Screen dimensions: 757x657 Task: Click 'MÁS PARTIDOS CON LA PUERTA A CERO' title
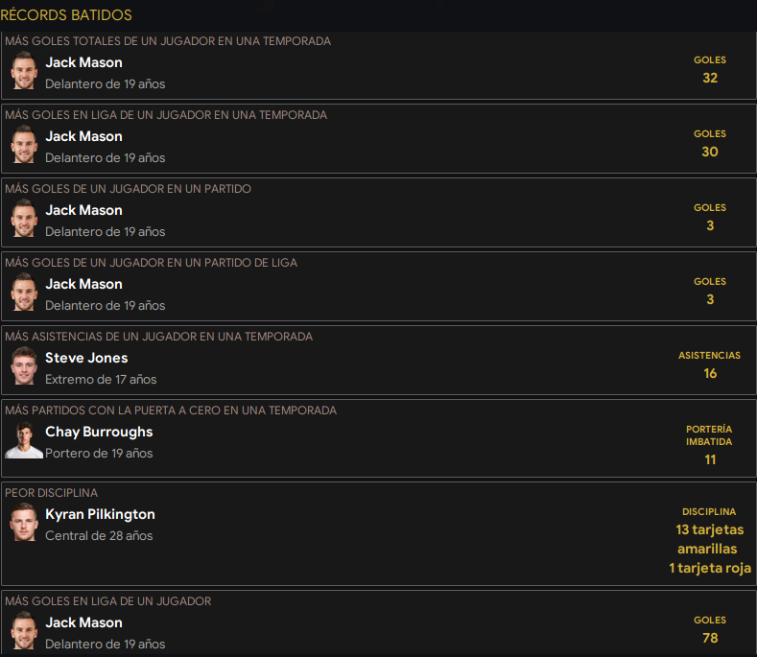[171, 411]
